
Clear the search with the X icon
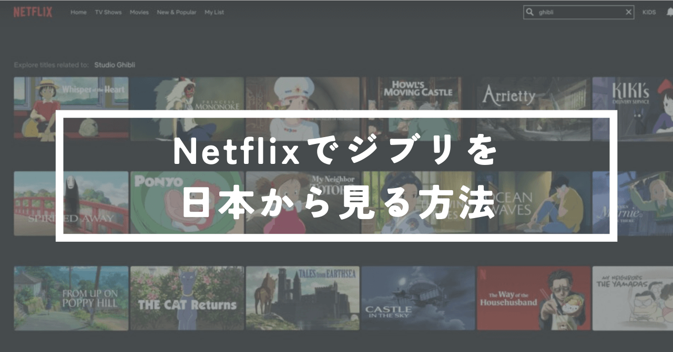pos(628,12)
